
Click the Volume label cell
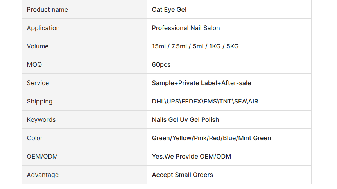(84, 46)
